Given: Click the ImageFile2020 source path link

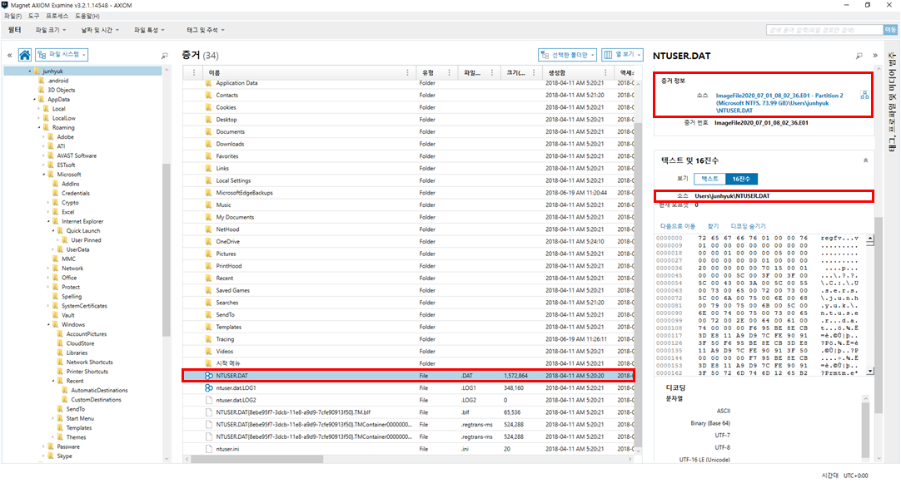Looking at the screenshot, I should click(x=779, y=103).
